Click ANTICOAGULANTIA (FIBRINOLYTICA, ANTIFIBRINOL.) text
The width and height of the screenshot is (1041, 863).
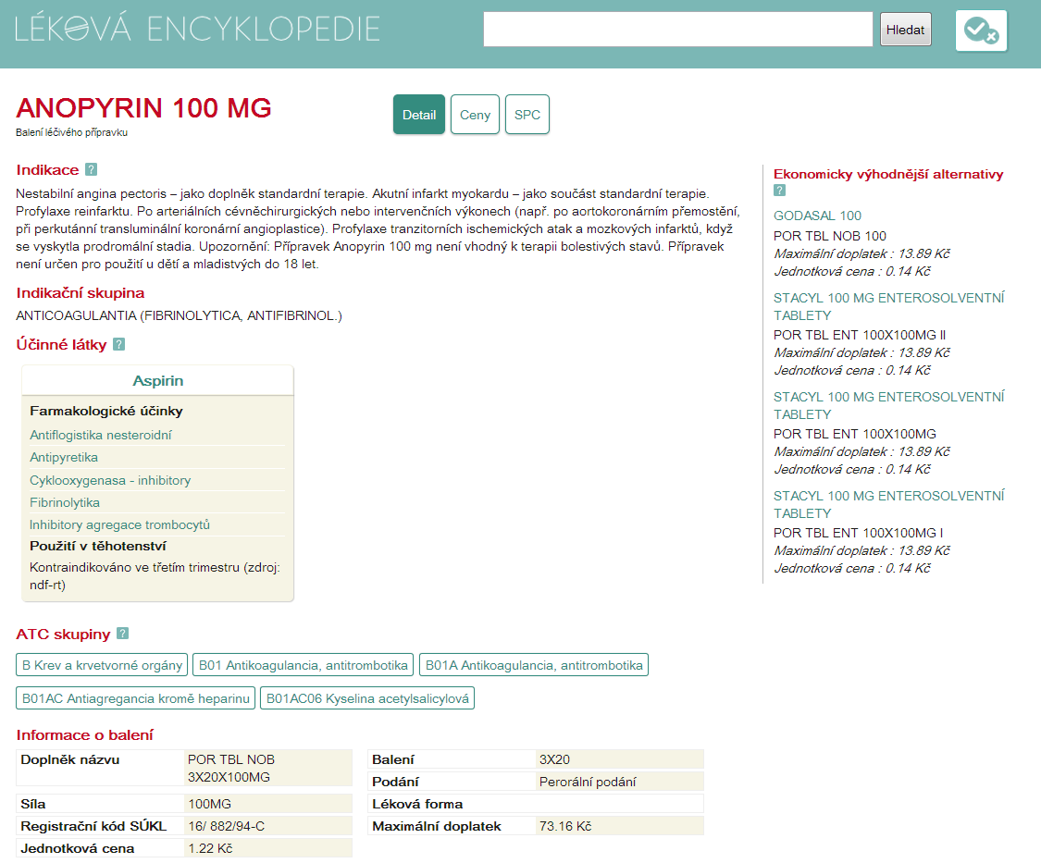[x=180, y=316]
